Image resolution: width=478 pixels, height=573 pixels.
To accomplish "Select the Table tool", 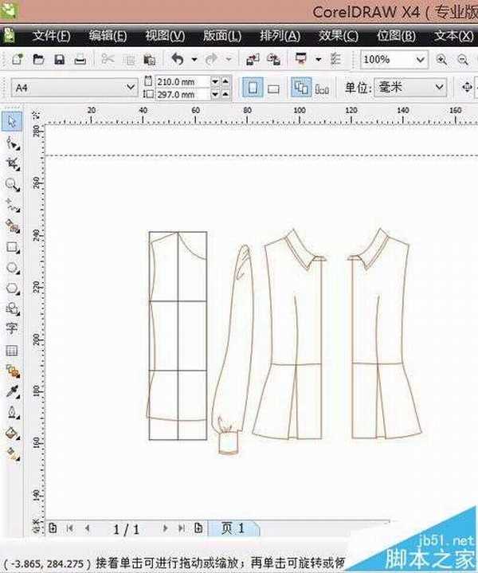I will [x=13, y=350].
